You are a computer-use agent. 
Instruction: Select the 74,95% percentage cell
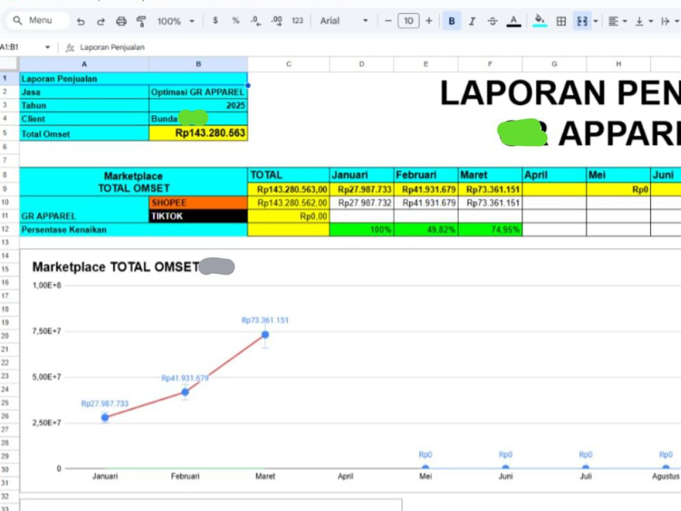click(490, 230)
